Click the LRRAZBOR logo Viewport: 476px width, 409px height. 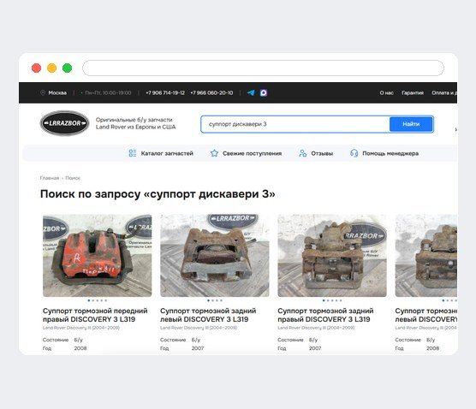(65, 123)
